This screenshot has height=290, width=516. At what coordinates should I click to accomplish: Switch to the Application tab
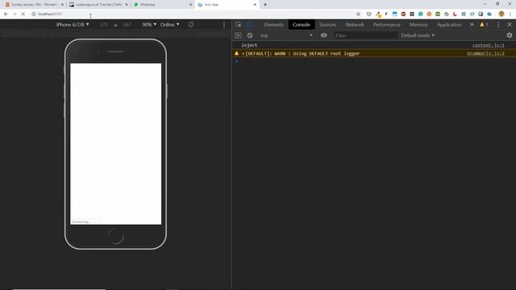(449, 25)
